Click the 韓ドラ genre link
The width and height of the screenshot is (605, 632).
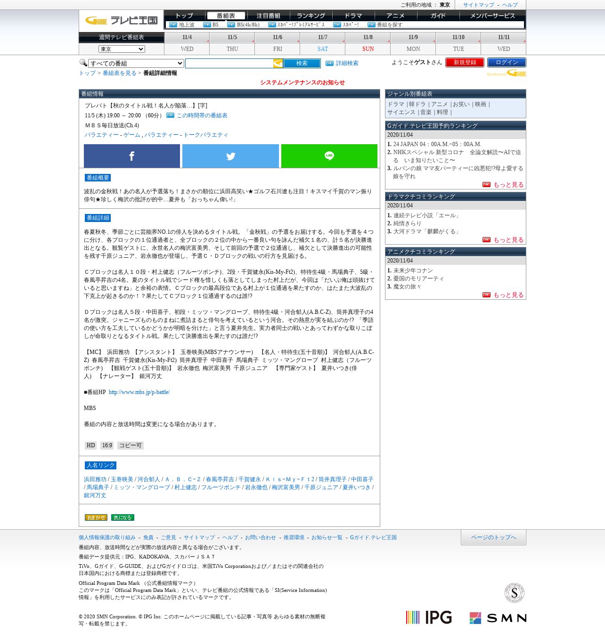point(417,104)
